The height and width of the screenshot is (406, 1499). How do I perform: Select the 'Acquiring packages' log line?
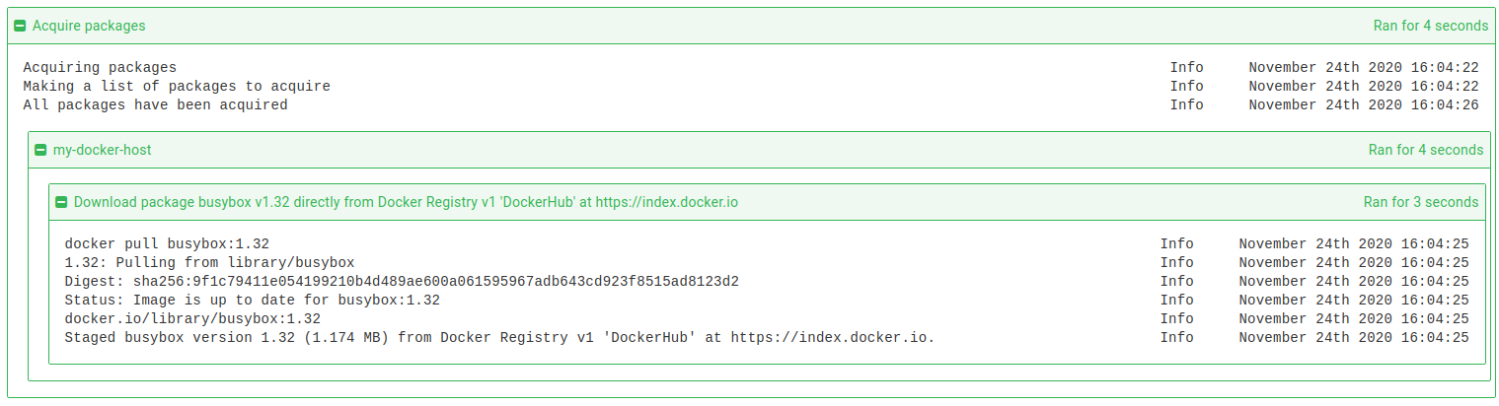pos(100,67)
